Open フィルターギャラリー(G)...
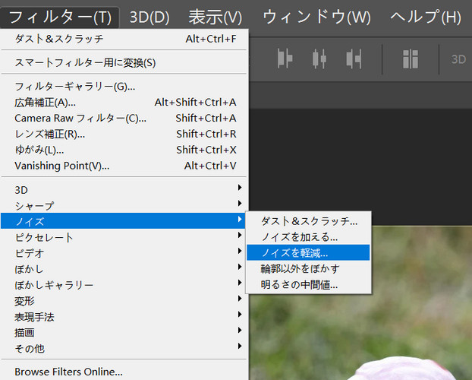 click(x=124, y=87)
